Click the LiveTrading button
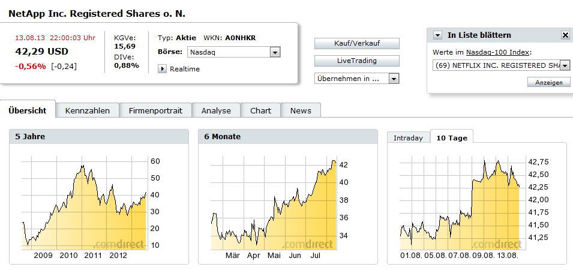Screen dimensions: 573x270 pos(356,61)
